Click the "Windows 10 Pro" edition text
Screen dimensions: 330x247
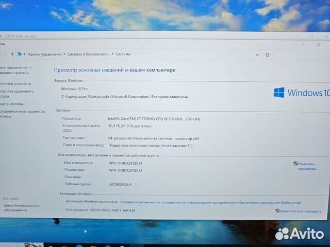tap(74, 89)
